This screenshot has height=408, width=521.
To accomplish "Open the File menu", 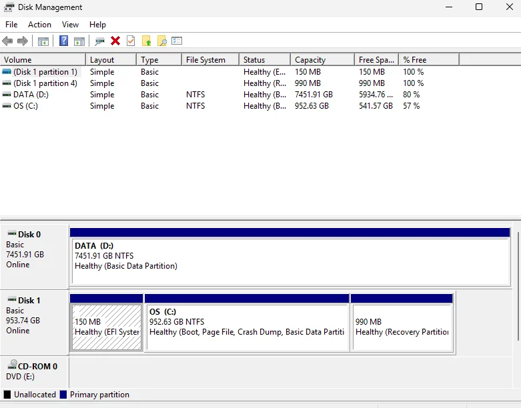I will (11, 25).
